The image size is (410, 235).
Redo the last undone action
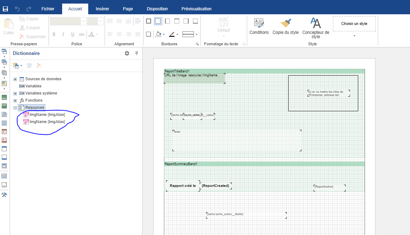[x=29, y=9]
